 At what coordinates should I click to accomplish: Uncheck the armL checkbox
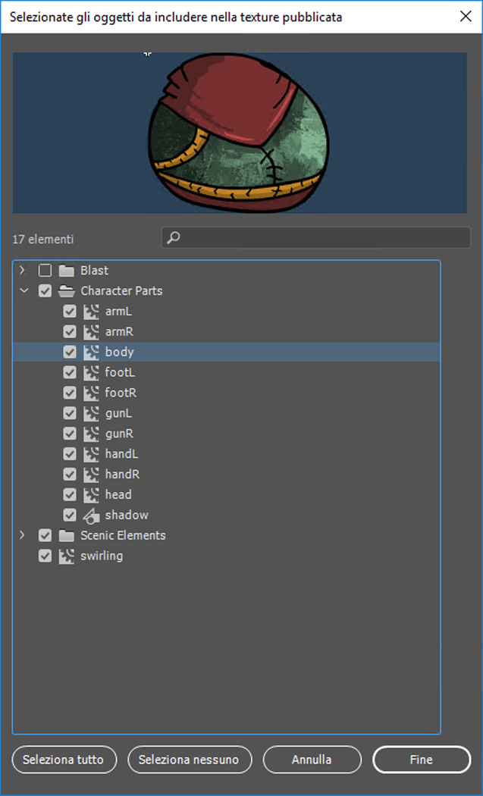(70, 311)
